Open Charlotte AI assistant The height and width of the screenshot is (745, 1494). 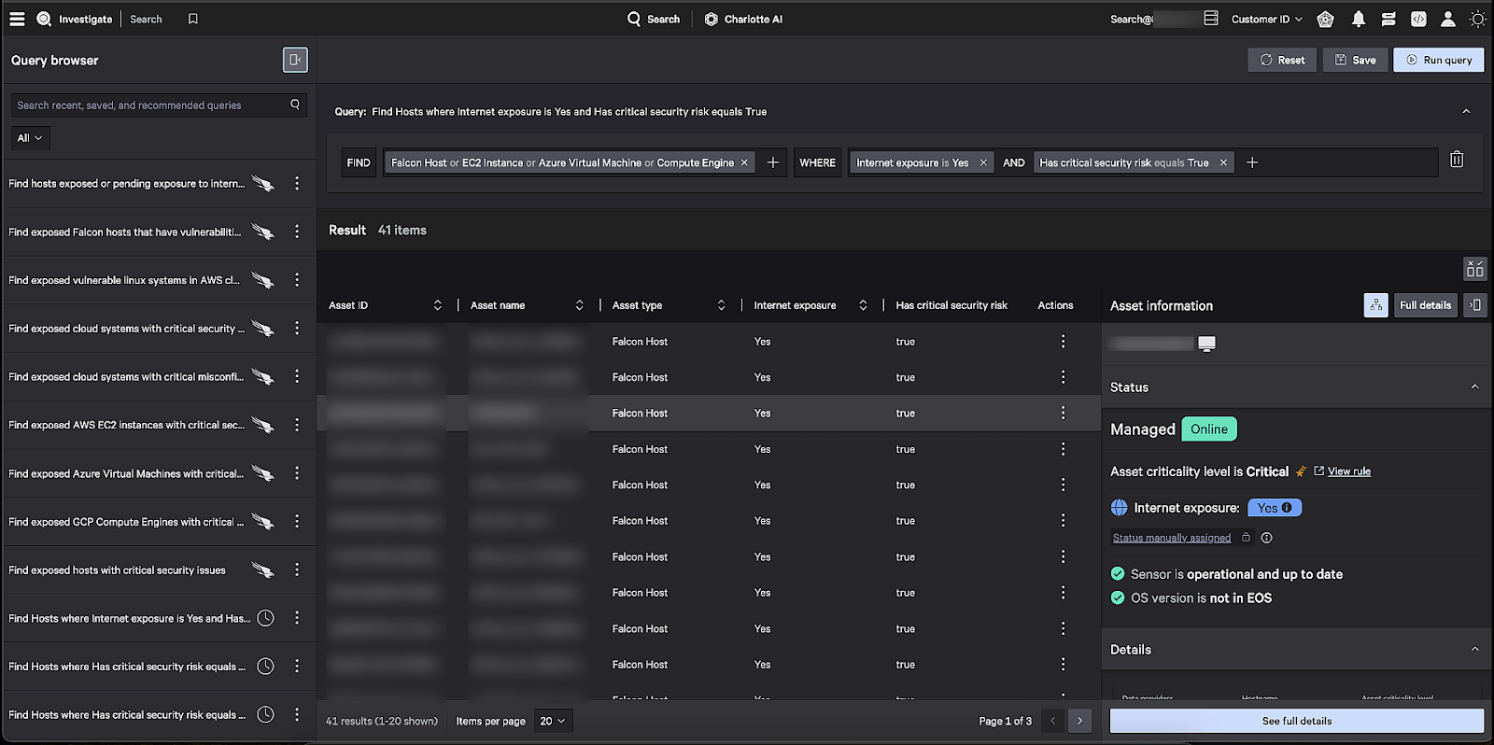[x=743, y=19]
